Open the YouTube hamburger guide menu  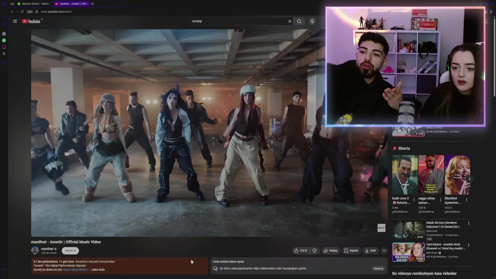(15, 21)
